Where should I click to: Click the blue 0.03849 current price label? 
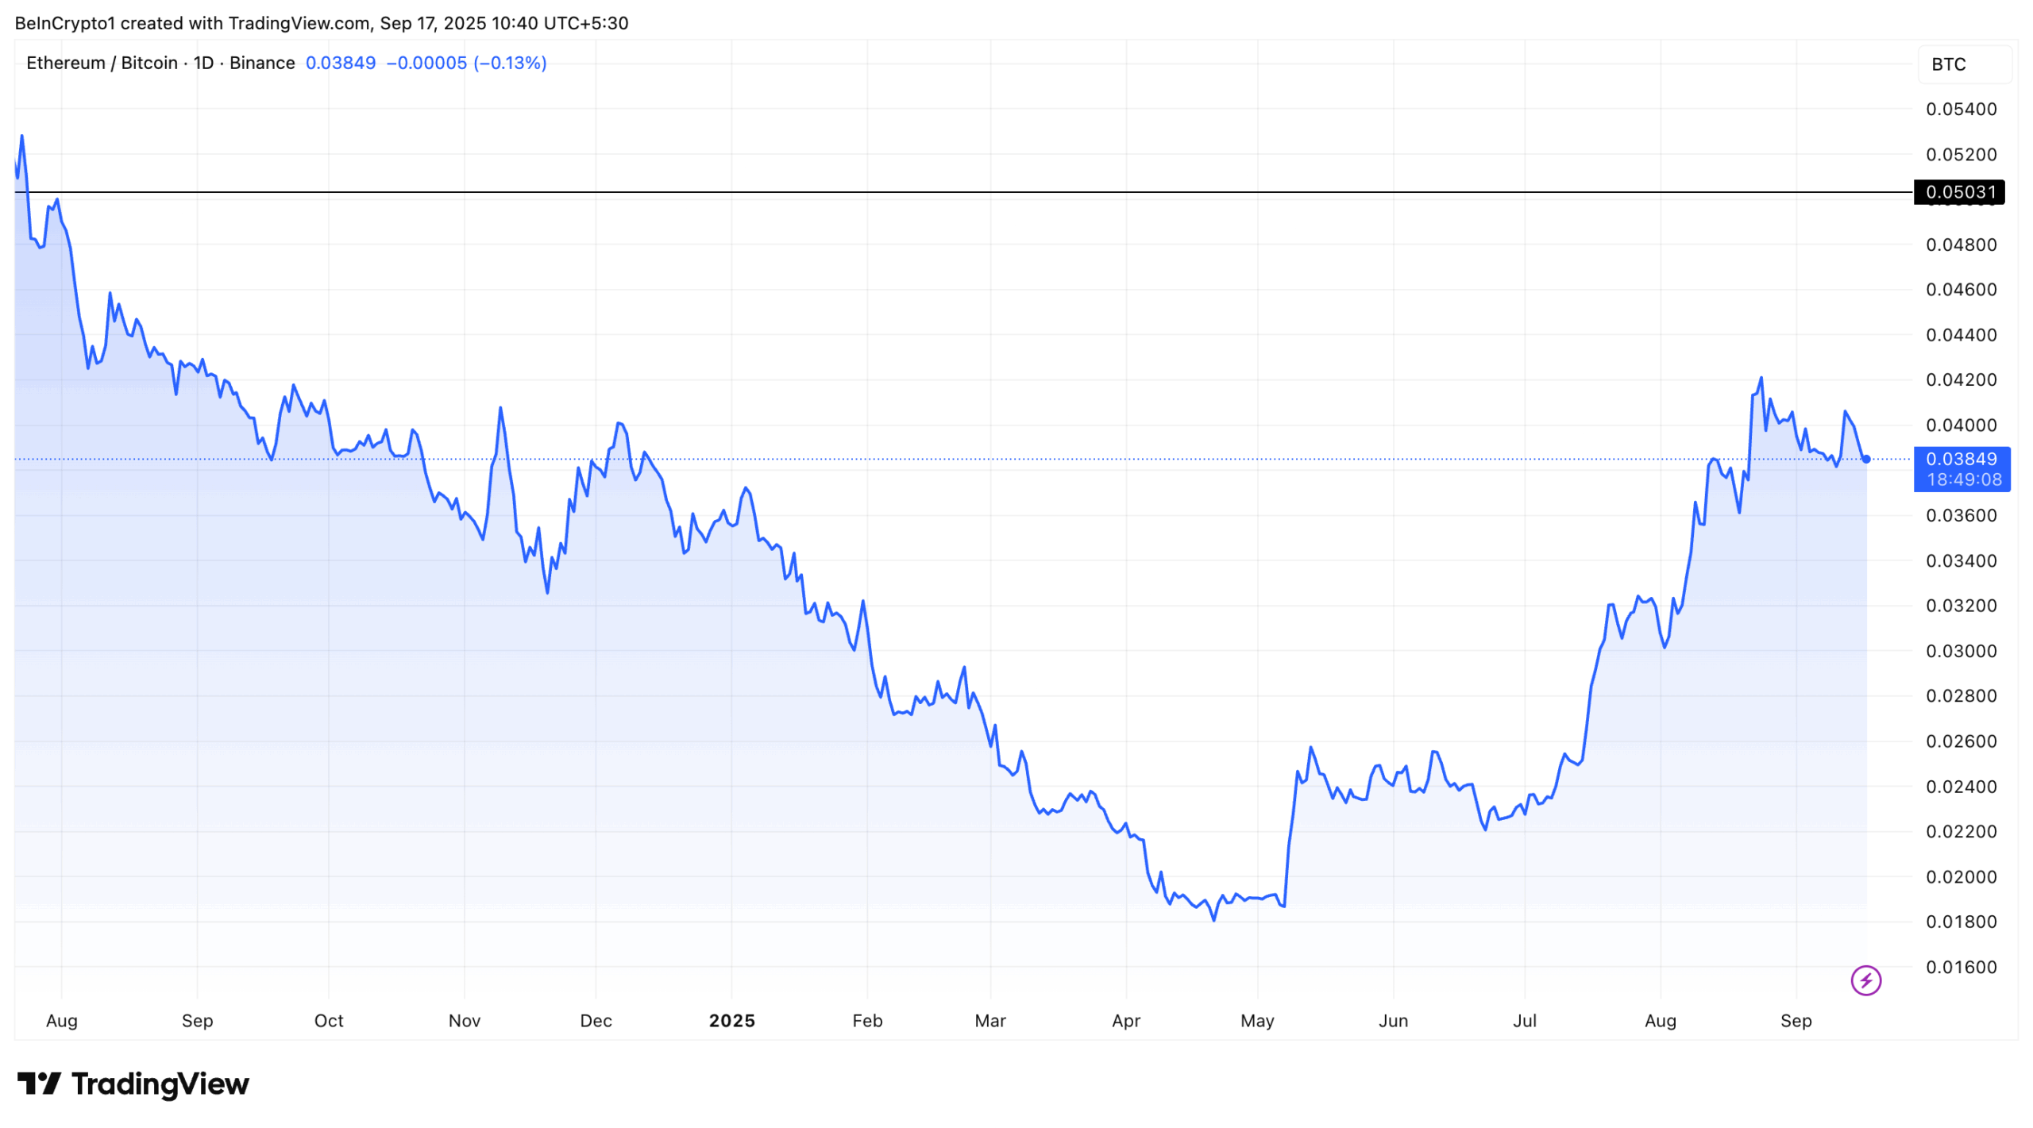[1961, 459]
